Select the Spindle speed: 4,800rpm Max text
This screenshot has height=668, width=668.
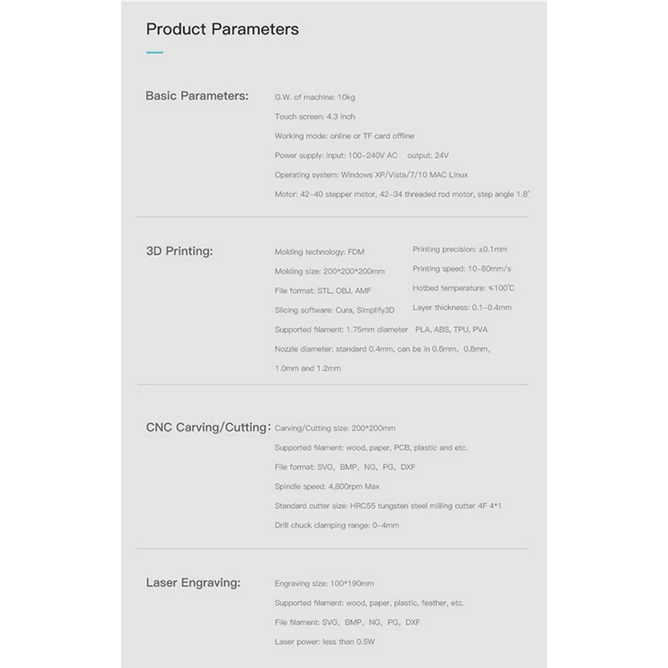327,486
